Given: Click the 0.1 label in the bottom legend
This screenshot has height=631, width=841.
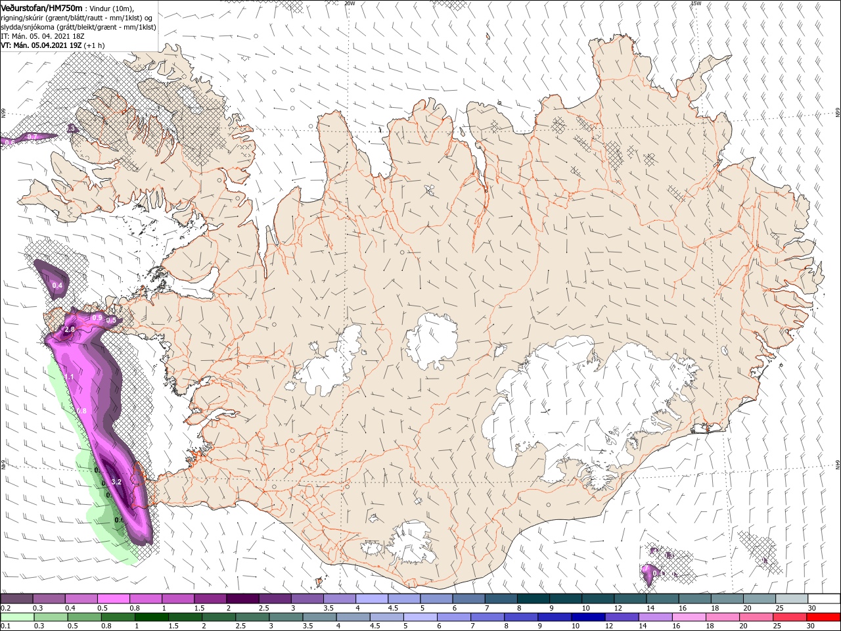Looking at the screenshot, I should (6, 626).
